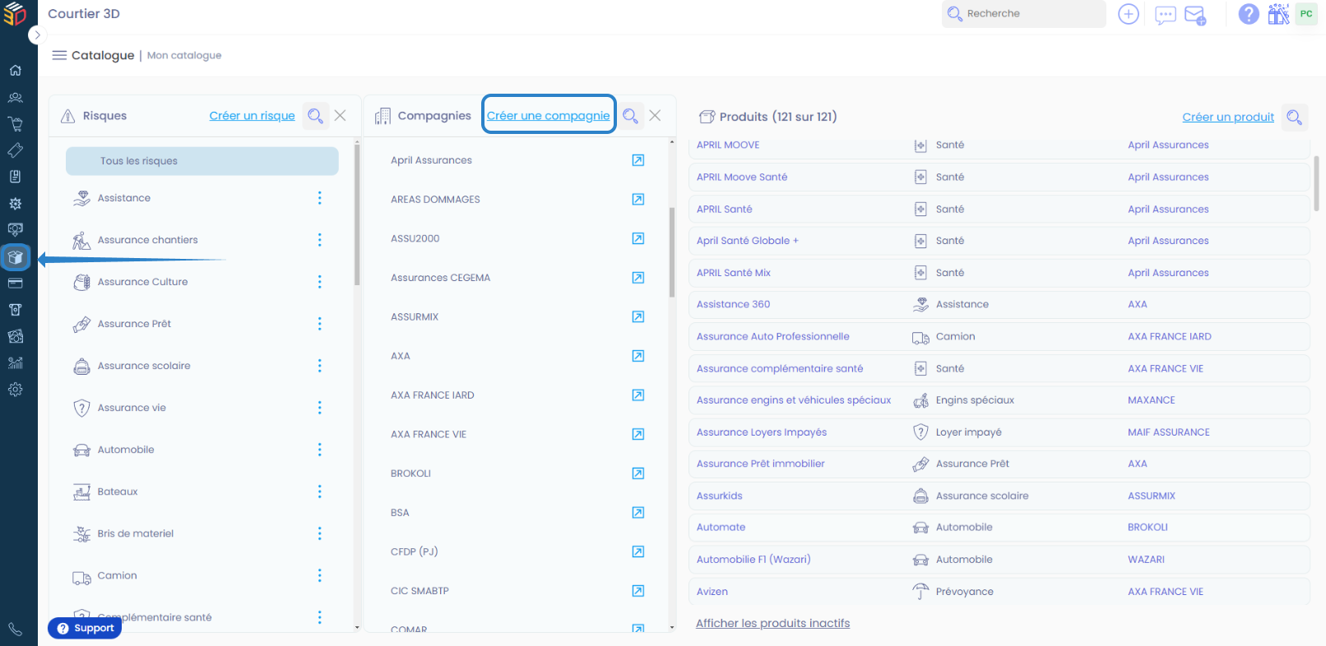Open the help question mark icon
This screenshot has height=646, width=1326.
tap(1249, 14)
